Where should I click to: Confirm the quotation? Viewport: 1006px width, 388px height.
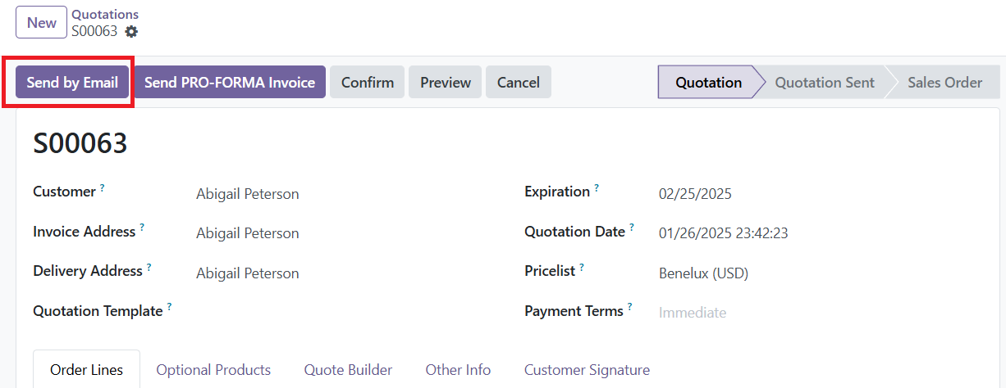(368, 82)
